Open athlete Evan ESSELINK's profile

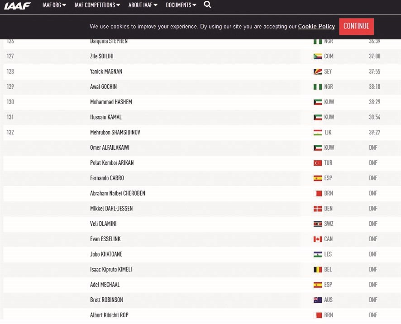click(105, 239)
